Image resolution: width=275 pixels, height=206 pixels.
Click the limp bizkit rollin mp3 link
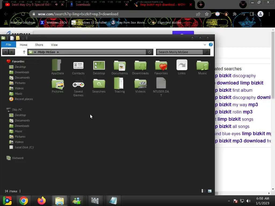[x=234, y=112]
